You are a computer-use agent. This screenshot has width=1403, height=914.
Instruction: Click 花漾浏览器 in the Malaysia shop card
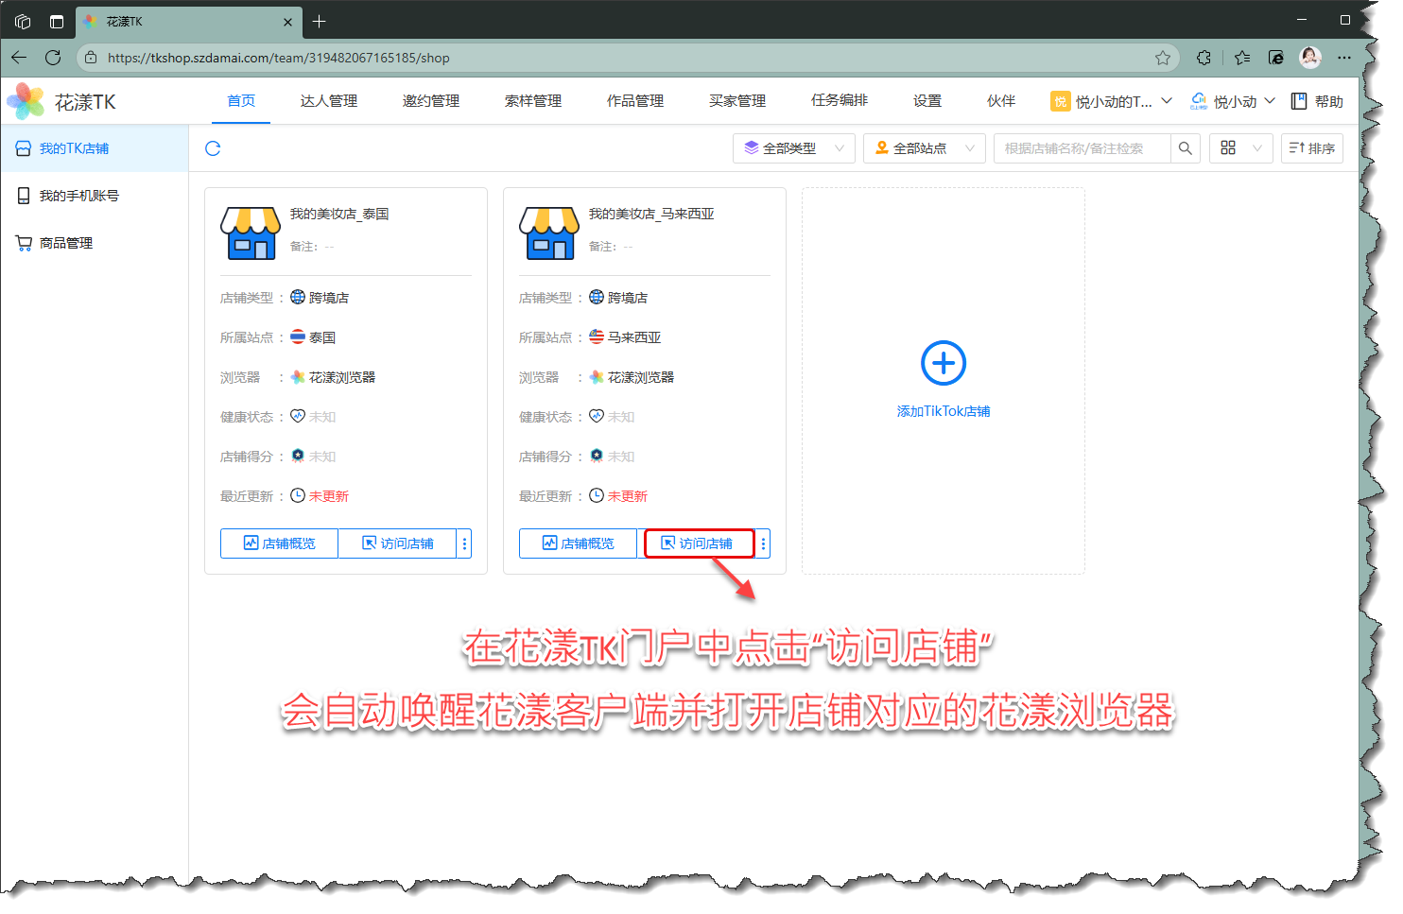[641, 377]
